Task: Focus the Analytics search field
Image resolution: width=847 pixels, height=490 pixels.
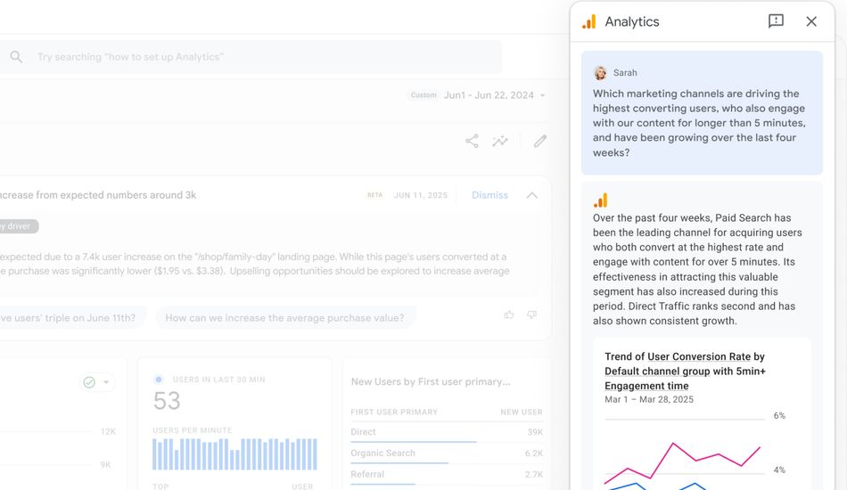Action: pyautogui.click(x=251, y=57)
